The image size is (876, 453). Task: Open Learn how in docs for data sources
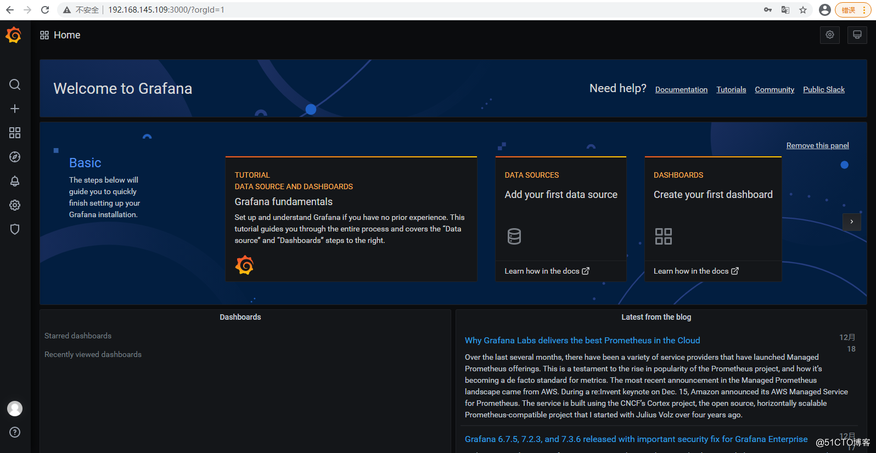pyautogui.click(x=547, y=271)
